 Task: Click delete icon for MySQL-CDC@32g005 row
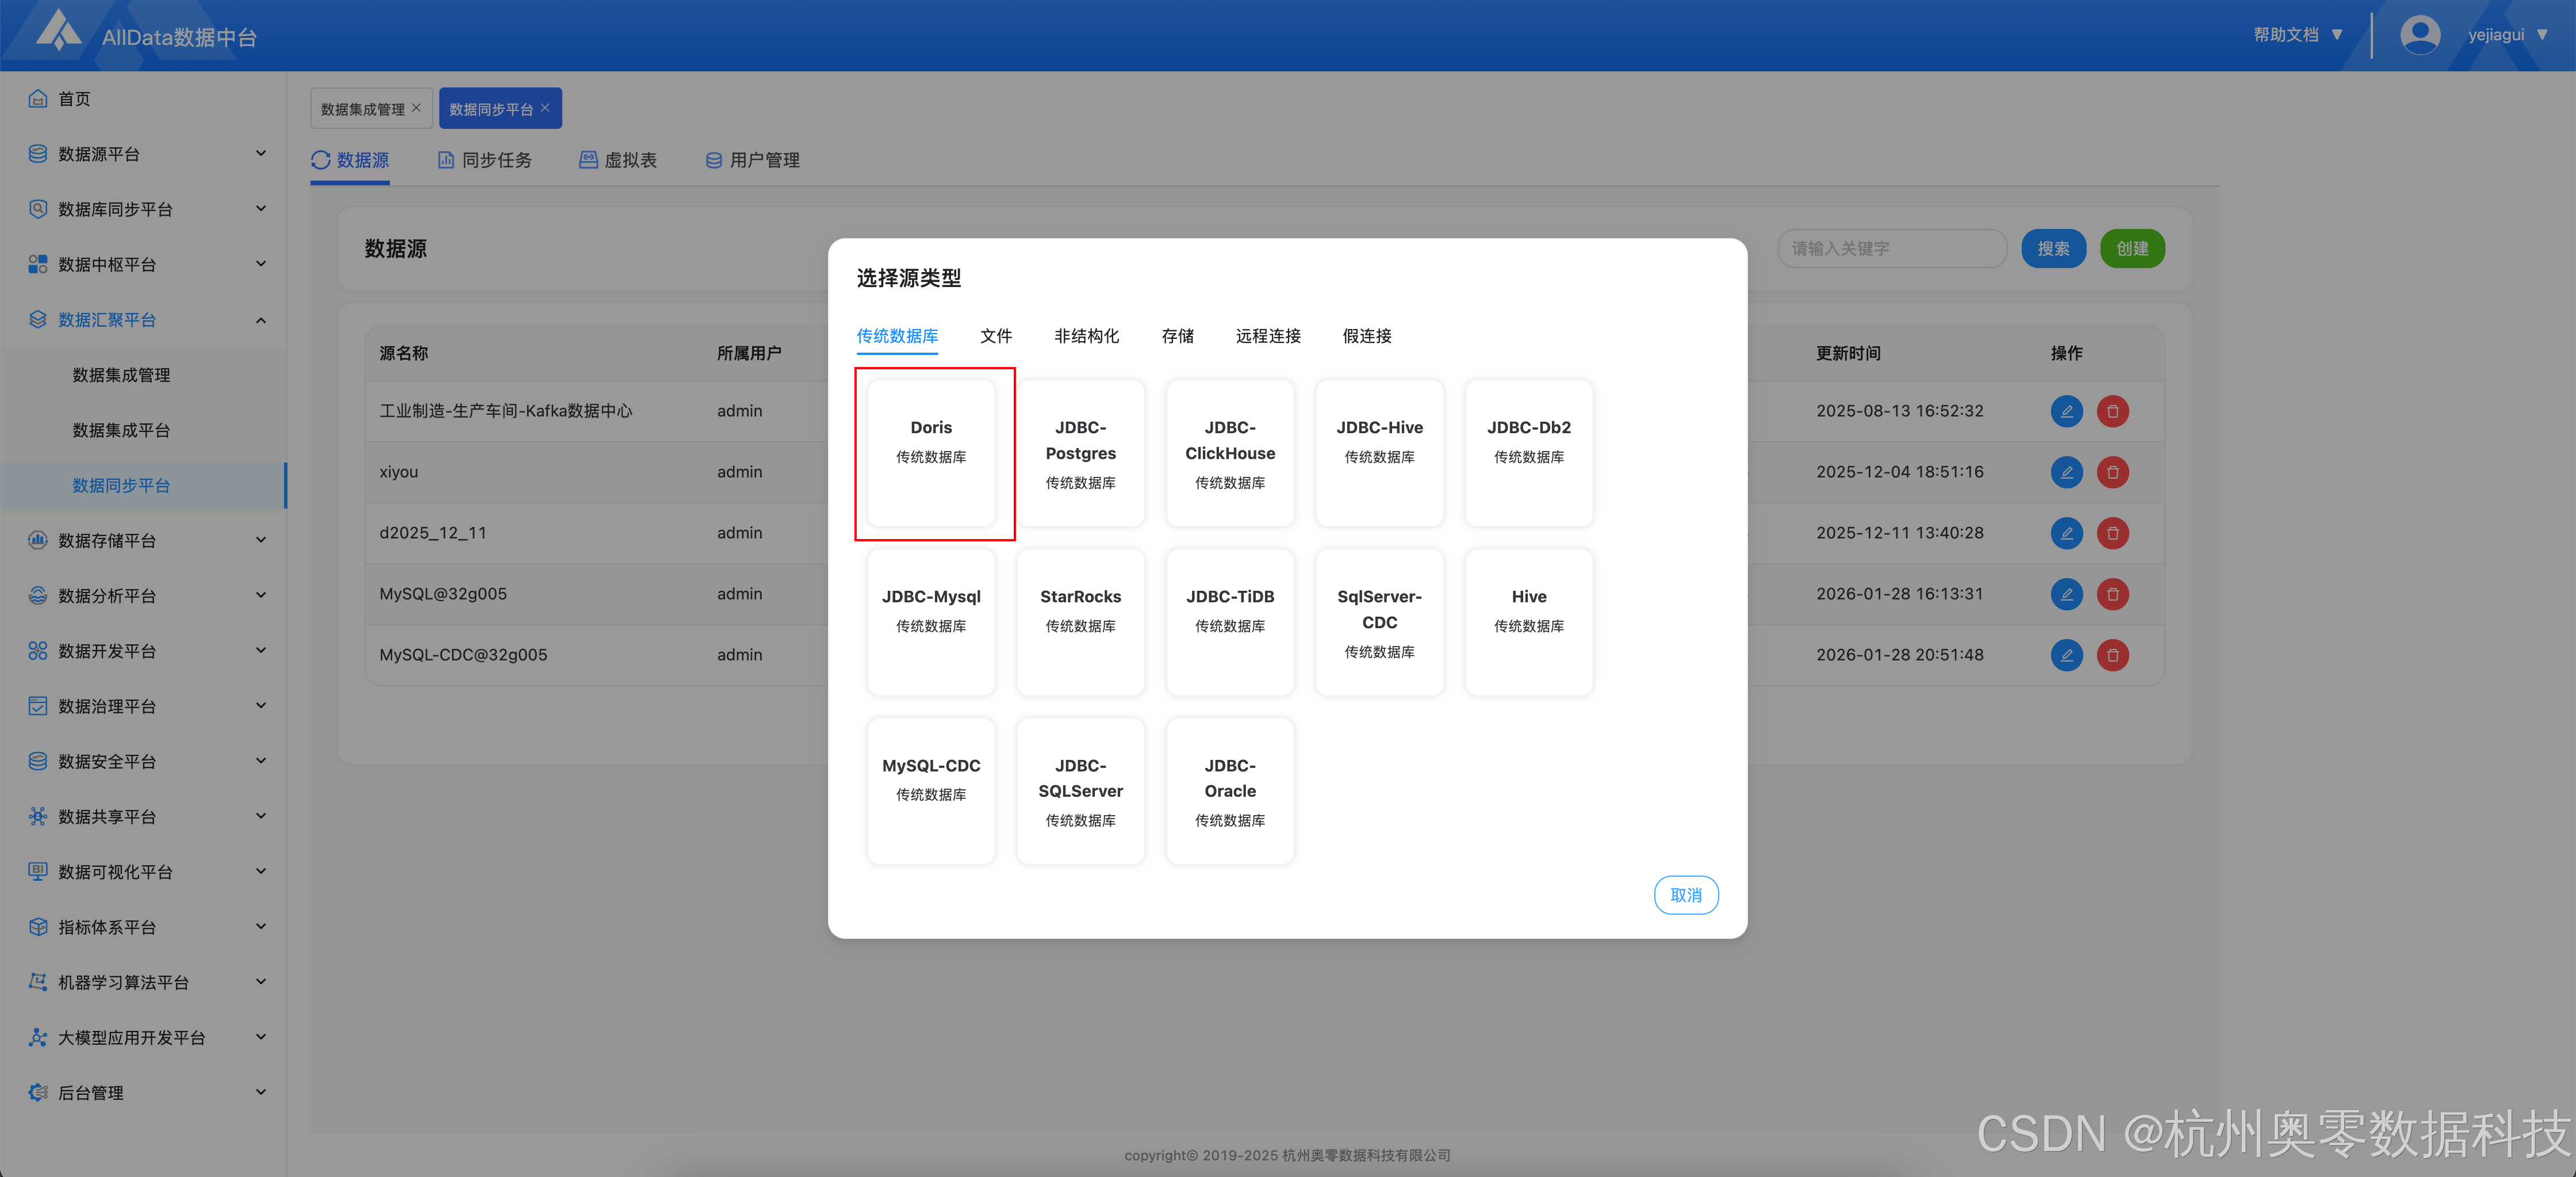tap(2112, 655)
